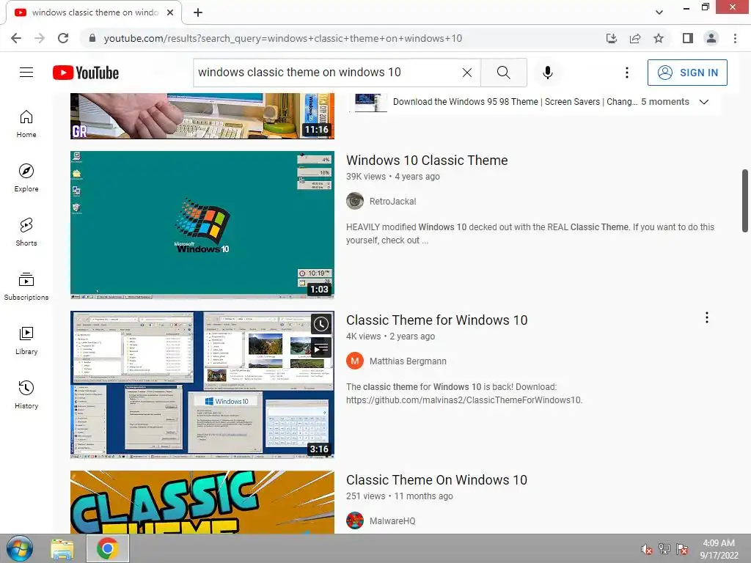Click the address bar URL
This screenshot has height=563, width=751.
point(282,38)
